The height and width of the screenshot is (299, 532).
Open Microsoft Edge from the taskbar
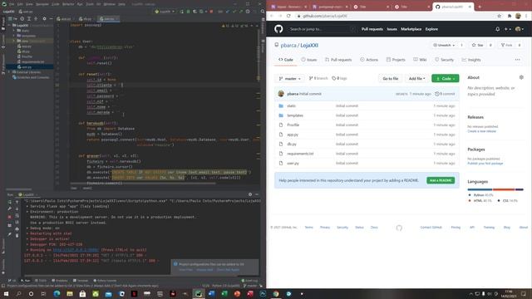pyautogui.click(x=57, y=294)
